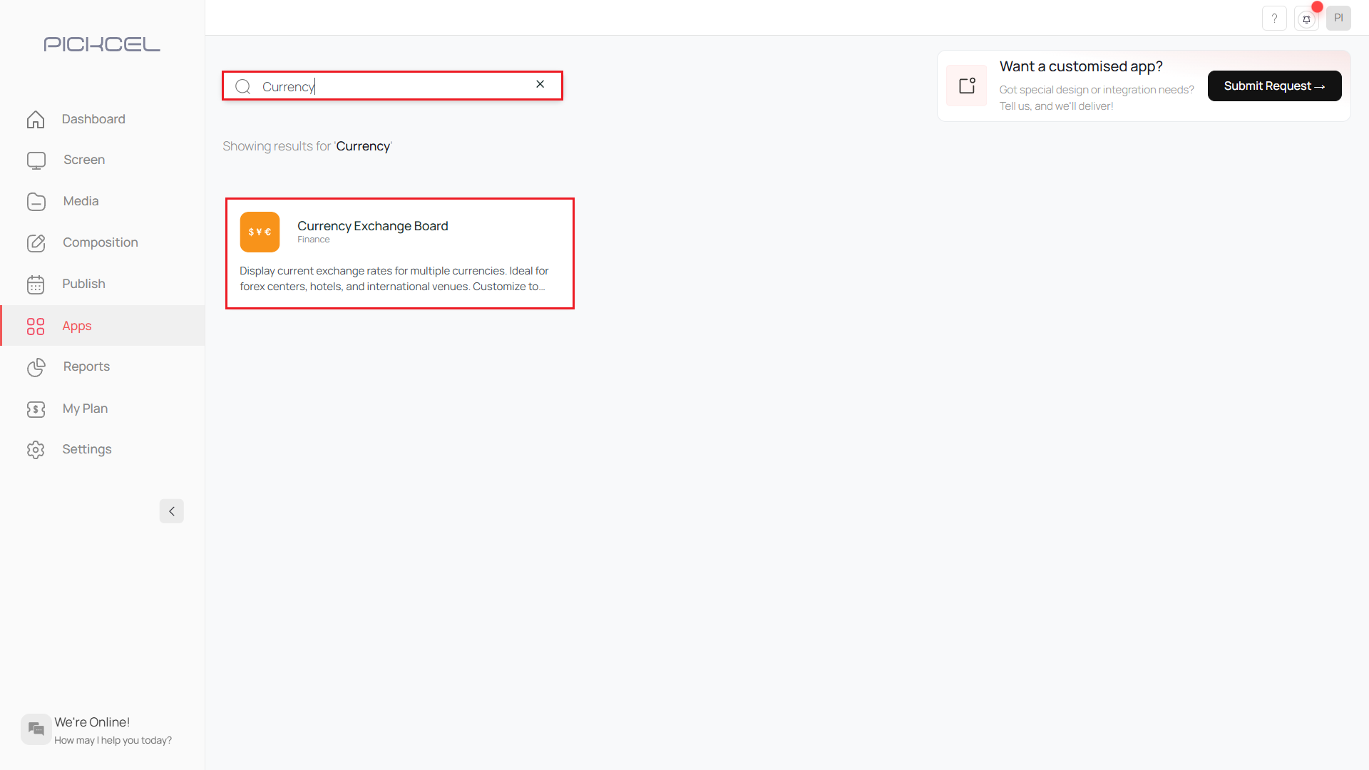Image resolution: width=1369 pixels, height=770 pixels.
Task: Click the PICKCEL logo
Action: (101, 43)
